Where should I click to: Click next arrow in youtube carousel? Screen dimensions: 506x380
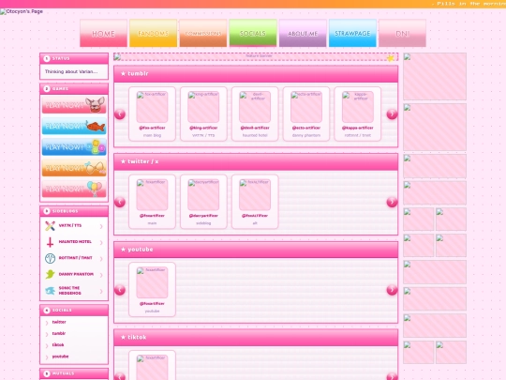392,290
